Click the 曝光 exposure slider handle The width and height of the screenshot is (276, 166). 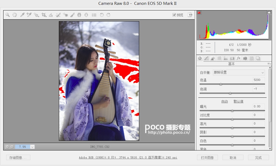tap(232, 111)
